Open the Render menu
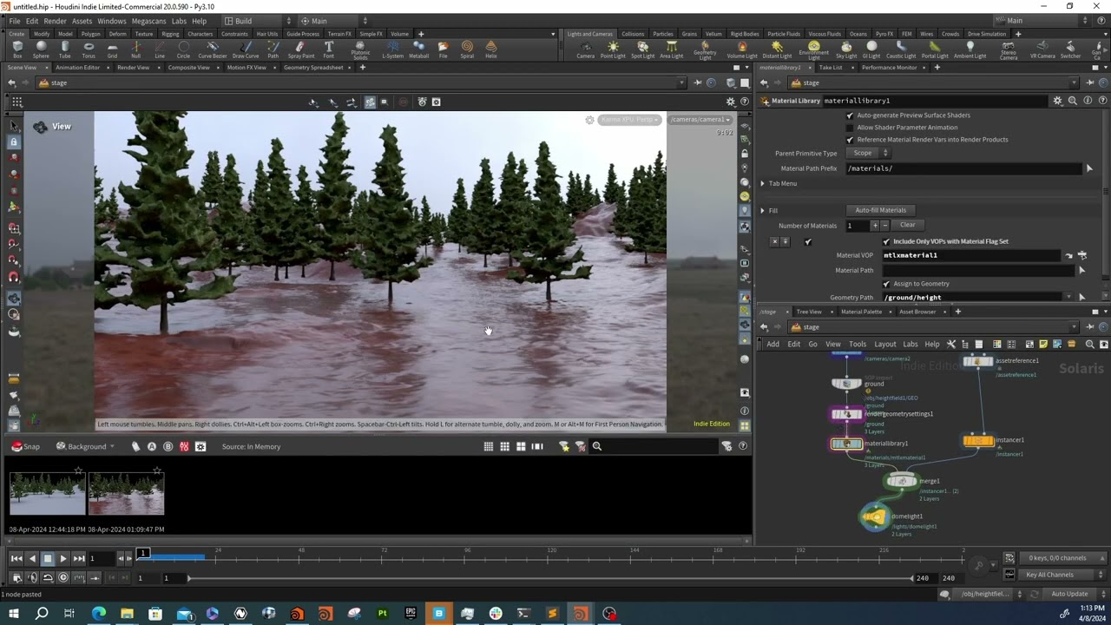Image resolution: width=1111 pixels, height=625 pixels. tap(55, 21)
